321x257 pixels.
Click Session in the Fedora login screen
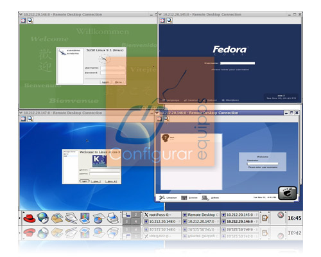pyautogui.click(x=191, y=100)
